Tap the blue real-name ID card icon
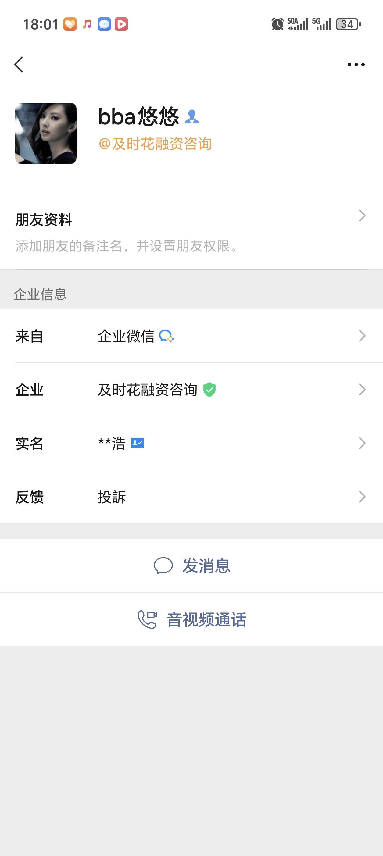The width and height of the screenshot is (383, 856). (x=137, y=443)
